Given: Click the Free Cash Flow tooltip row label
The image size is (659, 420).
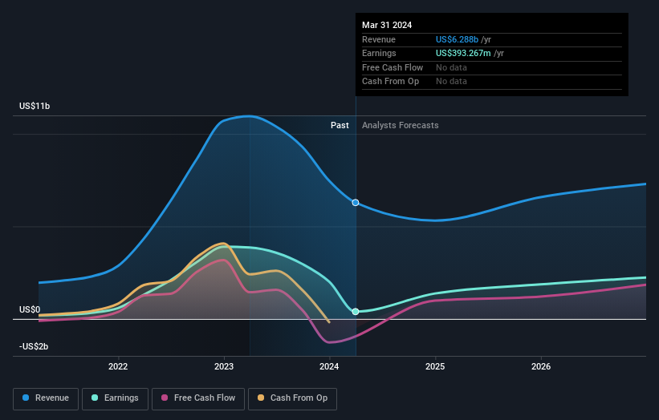Looking at the screenshot, I should click(x=393, y=67).
